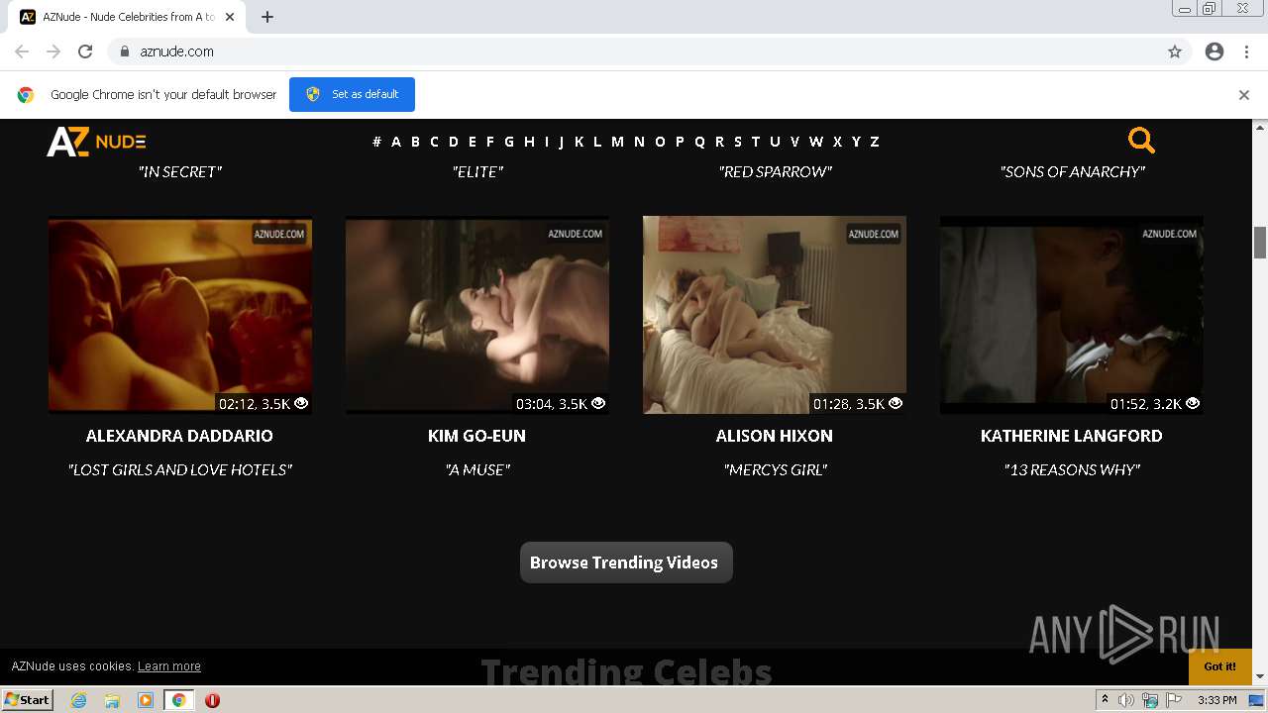Screen dimensions: 1268x713
Task: Reload the page with refresh icon
Action: pyautogui.click(x=85, y=51)
